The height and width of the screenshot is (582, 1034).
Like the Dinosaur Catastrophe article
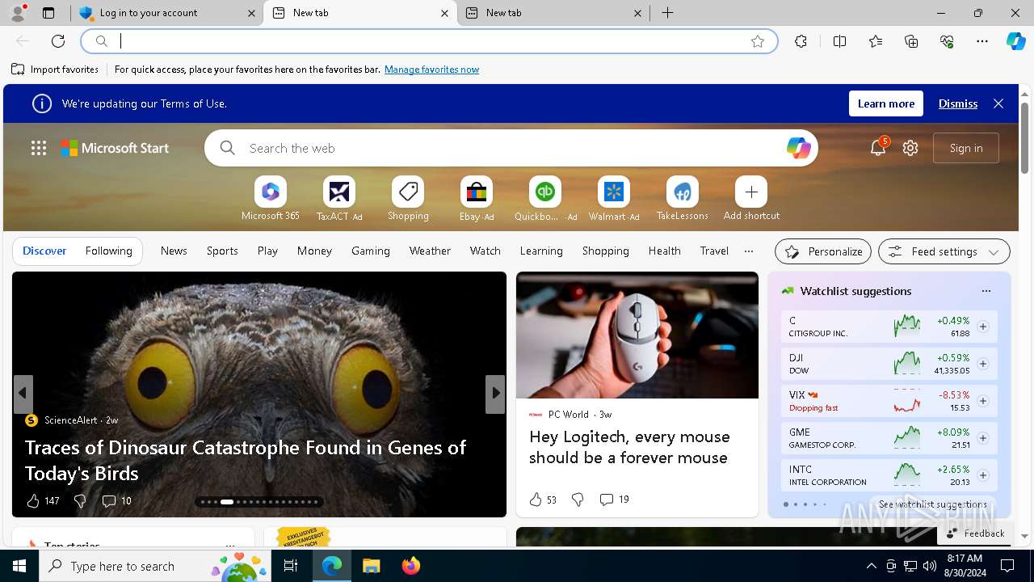33,501
